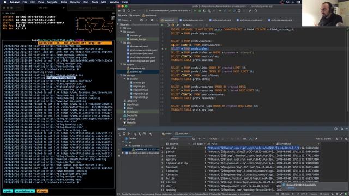Expand the do-sfo2 k8s-cluster node in Services

[123, 153]
